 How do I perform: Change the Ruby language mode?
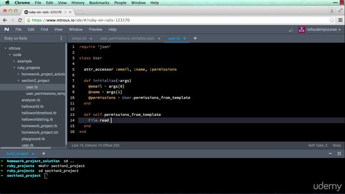click(336, 145)
